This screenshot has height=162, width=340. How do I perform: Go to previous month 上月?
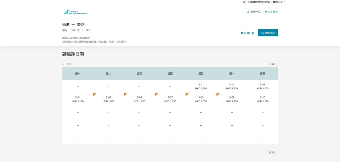(67, 64)
